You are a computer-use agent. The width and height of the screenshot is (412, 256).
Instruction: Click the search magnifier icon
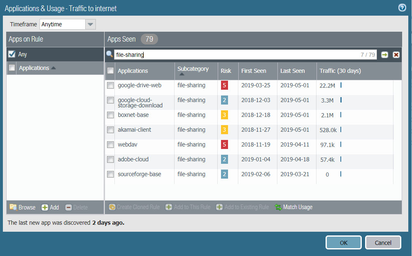(109, 54)
